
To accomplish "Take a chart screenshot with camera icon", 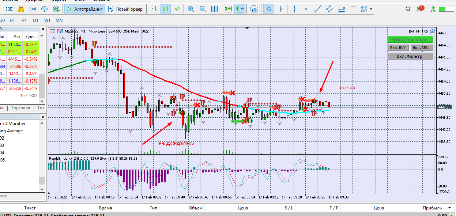I will 255,9.
